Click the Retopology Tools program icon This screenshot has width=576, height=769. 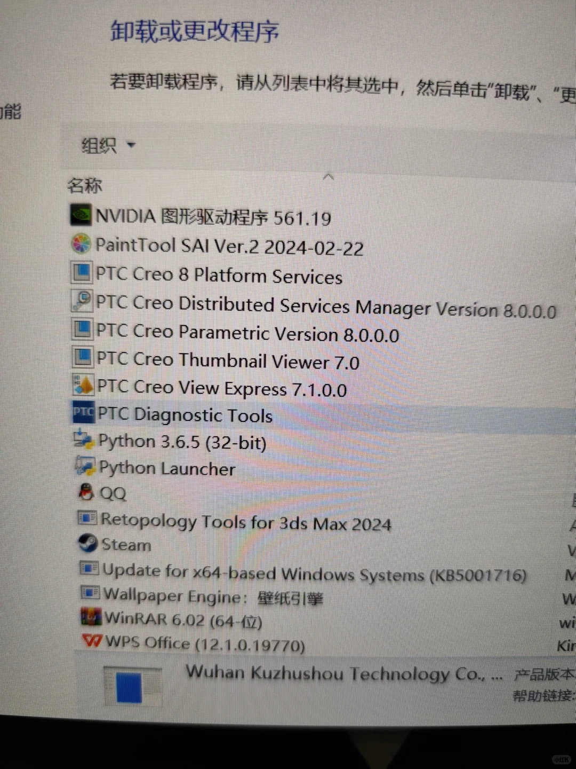tap(87, 518)
